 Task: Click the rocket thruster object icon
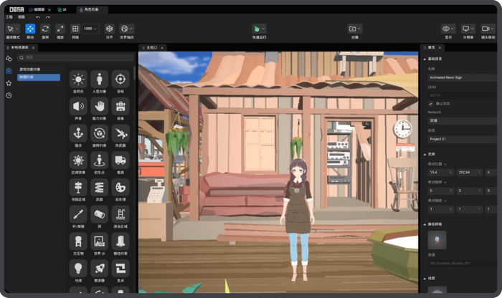[99, 268]
